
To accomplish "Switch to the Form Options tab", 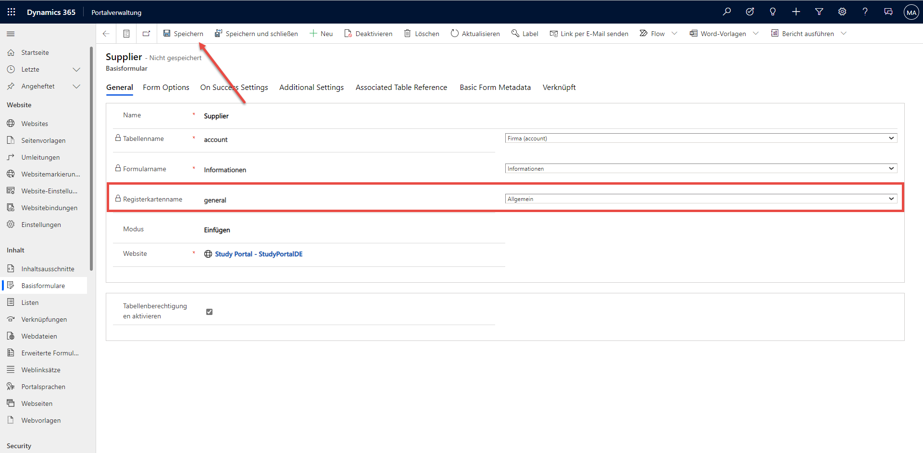I will click(166, 88).
